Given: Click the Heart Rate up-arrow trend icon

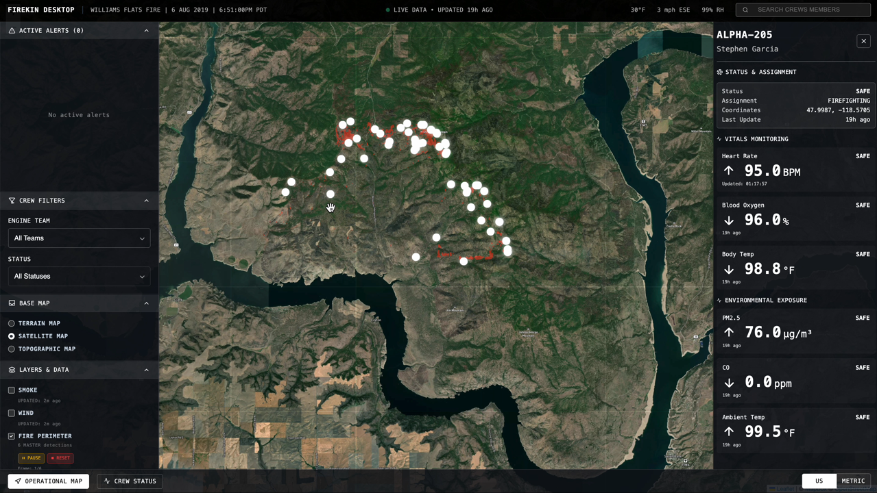Looking at the screenshot, I should (729, 170).
